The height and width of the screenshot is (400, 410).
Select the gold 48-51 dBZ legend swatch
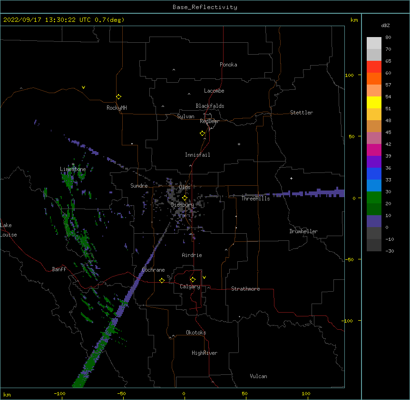pyautogui.click(x=374, y=114)
